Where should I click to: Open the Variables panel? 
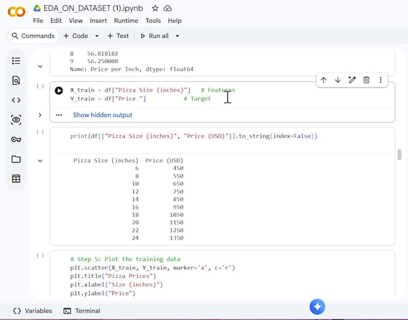pyautogui.click(x=32, y=311)
